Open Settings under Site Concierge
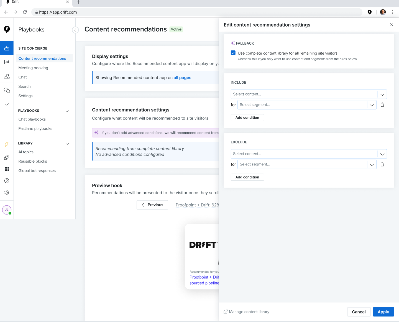Viewport: 399px width, 322px height. (25, 96)
